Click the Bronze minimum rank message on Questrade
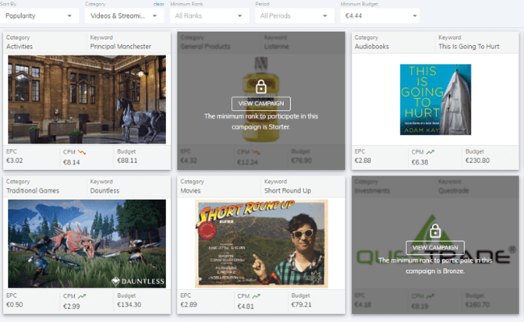Screen dimensions: 524x322 435,266
